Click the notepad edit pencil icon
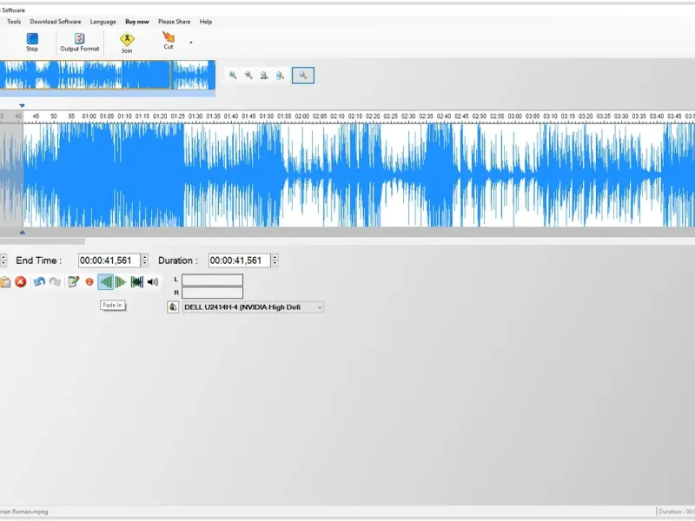Screen dimensions: 695x521 pyautogui.click(x=74, y=281)
